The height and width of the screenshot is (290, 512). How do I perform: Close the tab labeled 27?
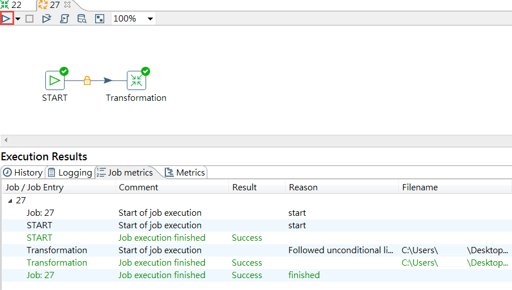[67, 5]
